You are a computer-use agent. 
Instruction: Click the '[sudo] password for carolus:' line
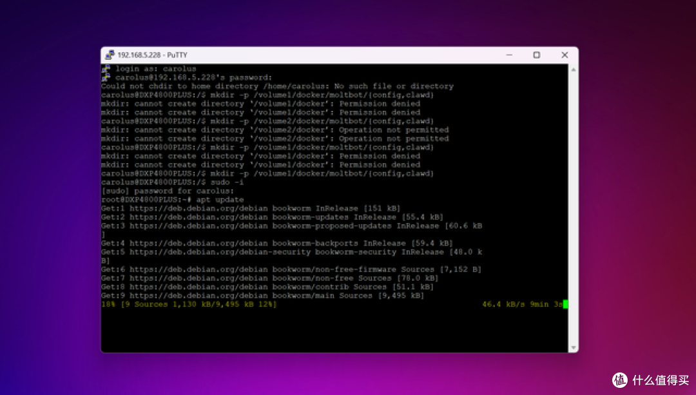(168, 191)
